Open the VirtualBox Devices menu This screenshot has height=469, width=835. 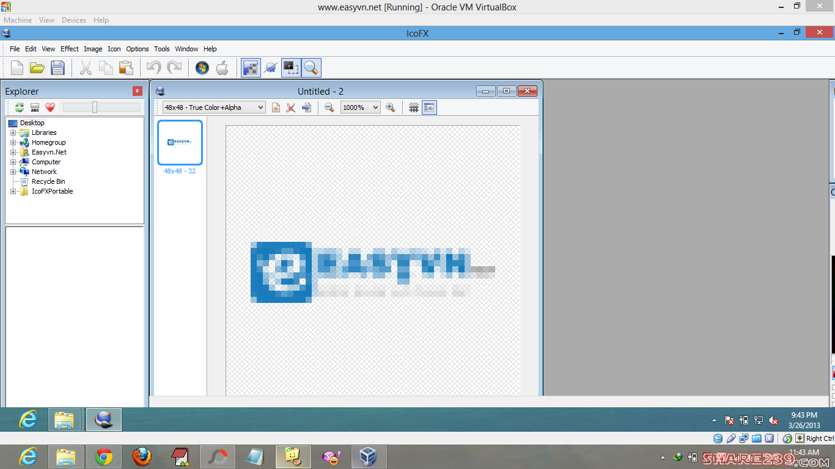pyautogui.click(x=74, y=20)
